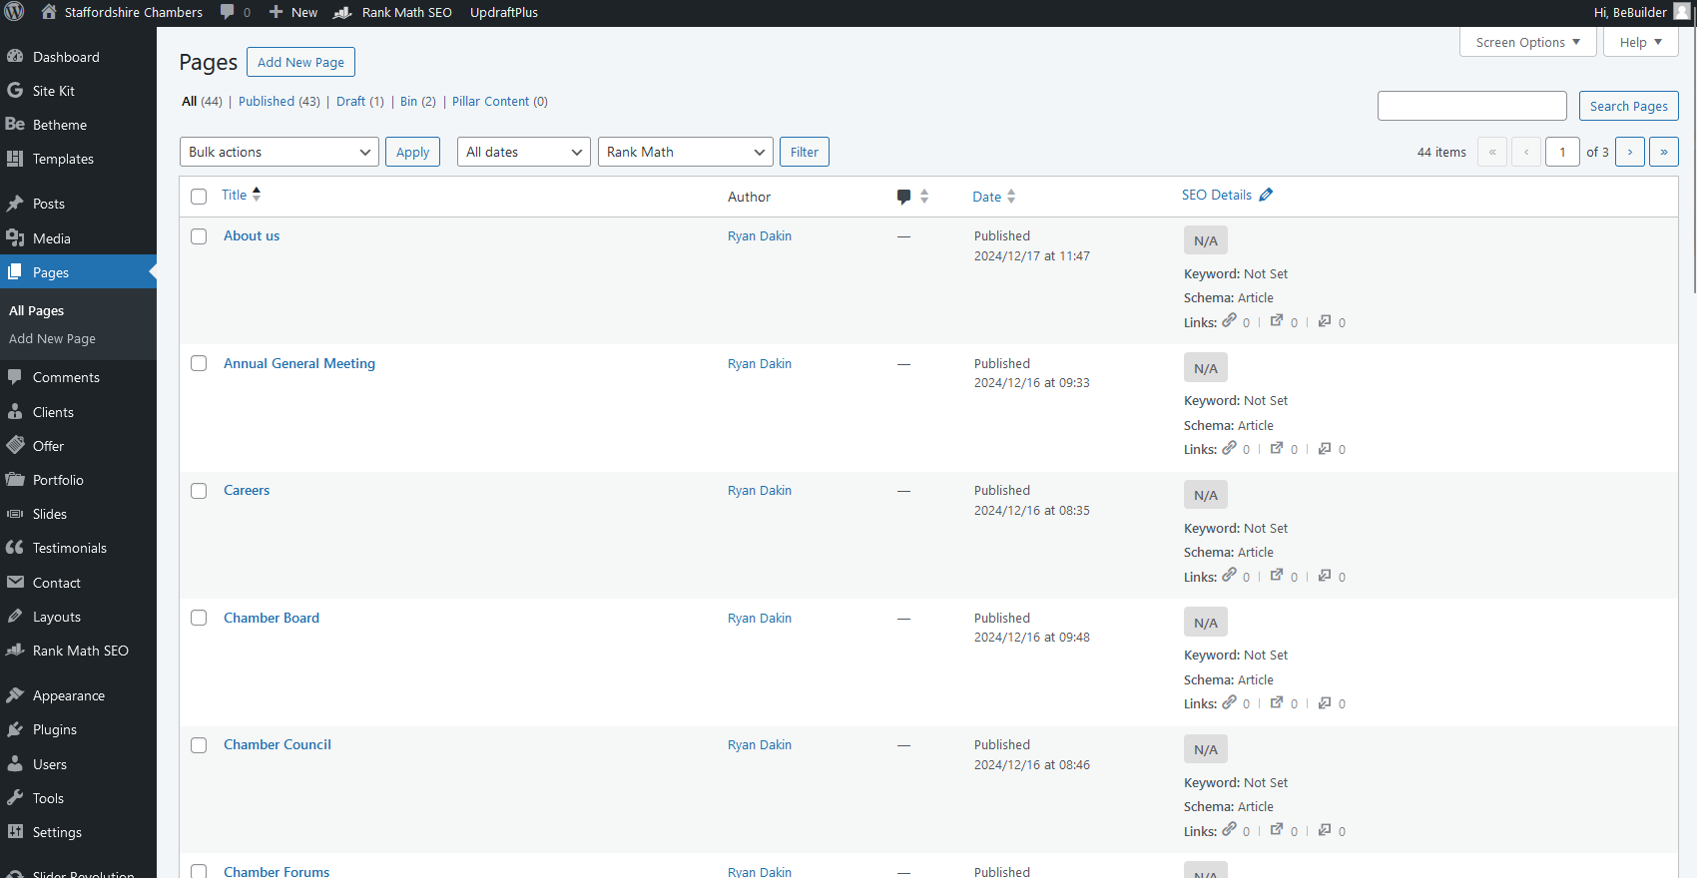Show Pillar Content filter

tap(490, 102)
